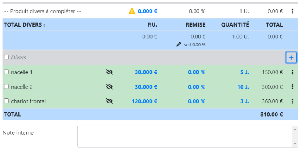Click inside the Note interne text area
This screenshot has height=163, width=308.
click(185, 136)
